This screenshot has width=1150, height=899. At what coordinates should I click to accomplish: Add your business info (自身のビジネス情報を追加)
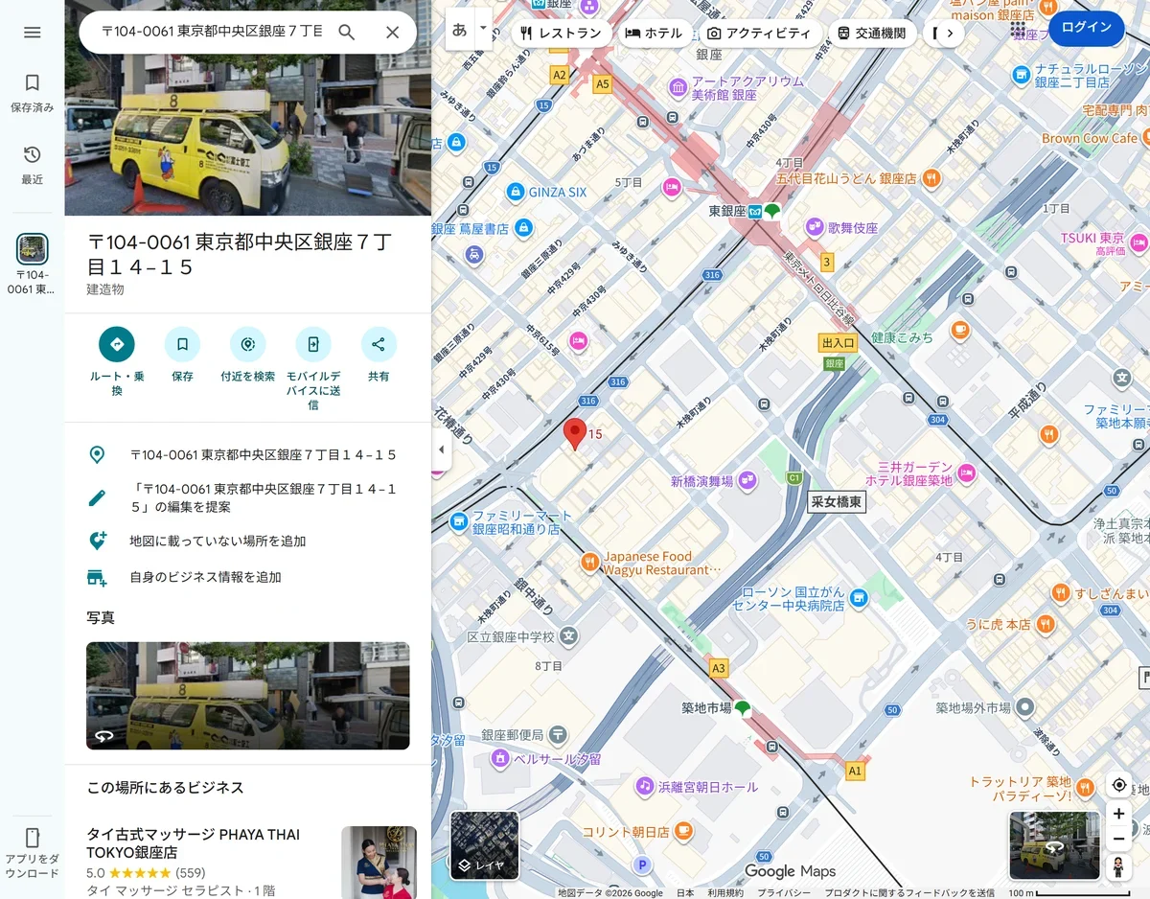pos(247,577)
